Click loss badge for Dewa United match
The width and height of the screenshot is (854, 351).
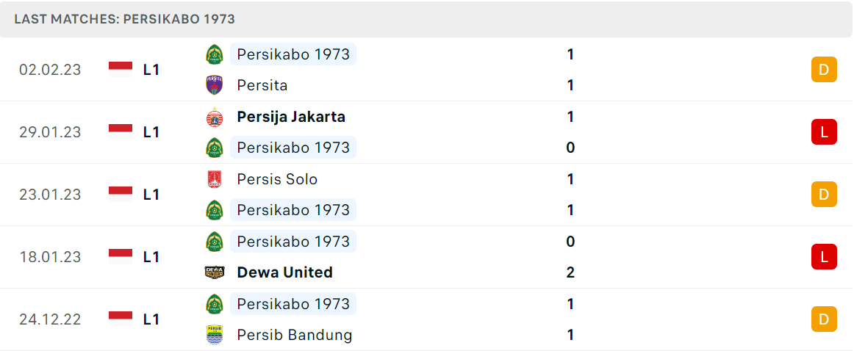click(824, 256)
